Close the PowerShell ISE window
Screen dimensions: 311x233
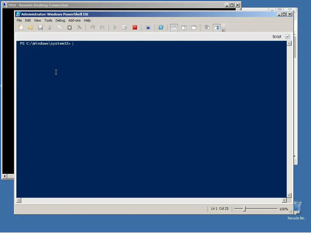(290, 14)
